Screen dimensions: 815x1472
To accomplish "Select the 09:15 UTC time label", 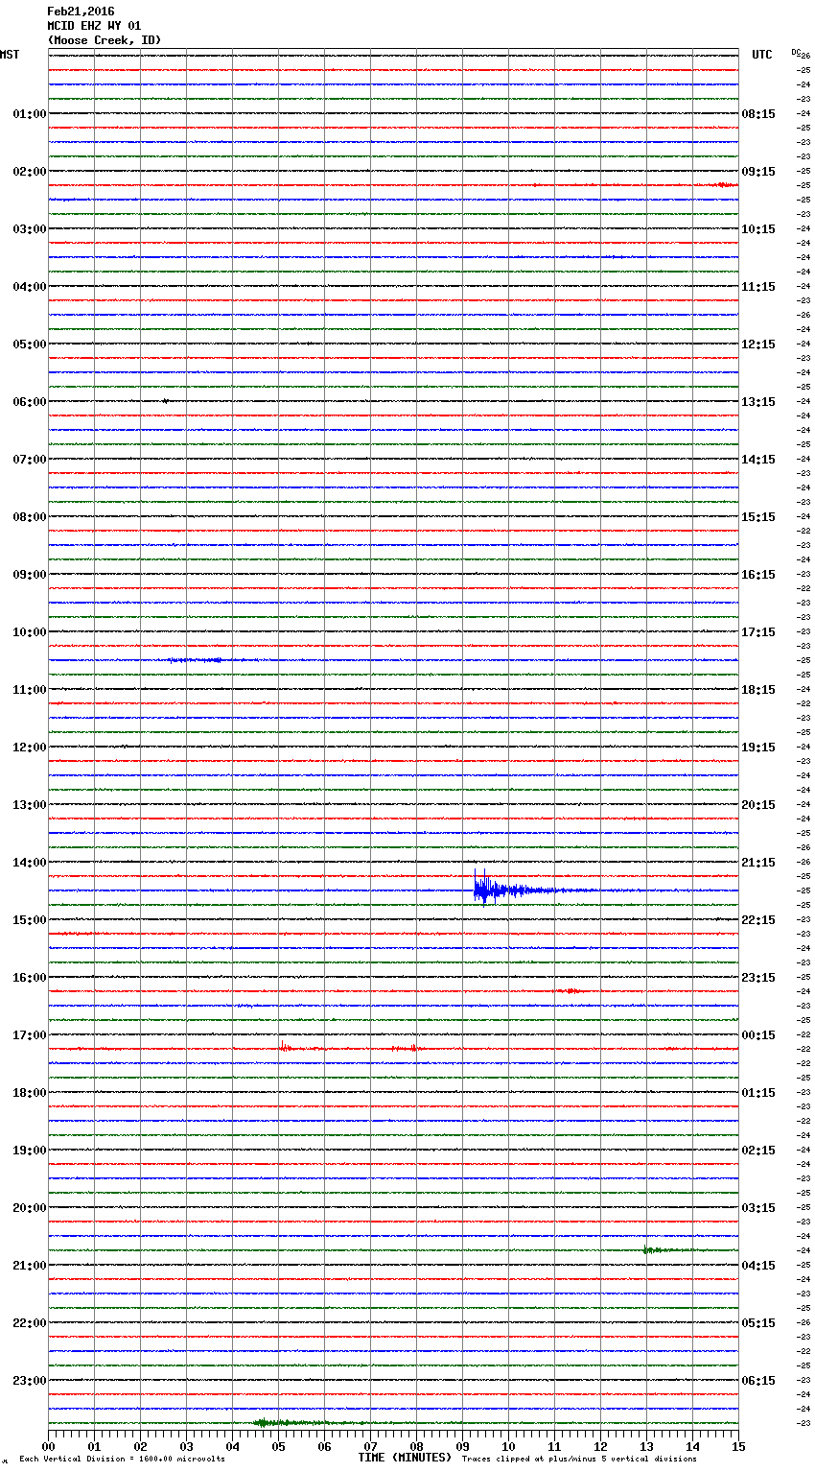I will (x=758, y=172).
